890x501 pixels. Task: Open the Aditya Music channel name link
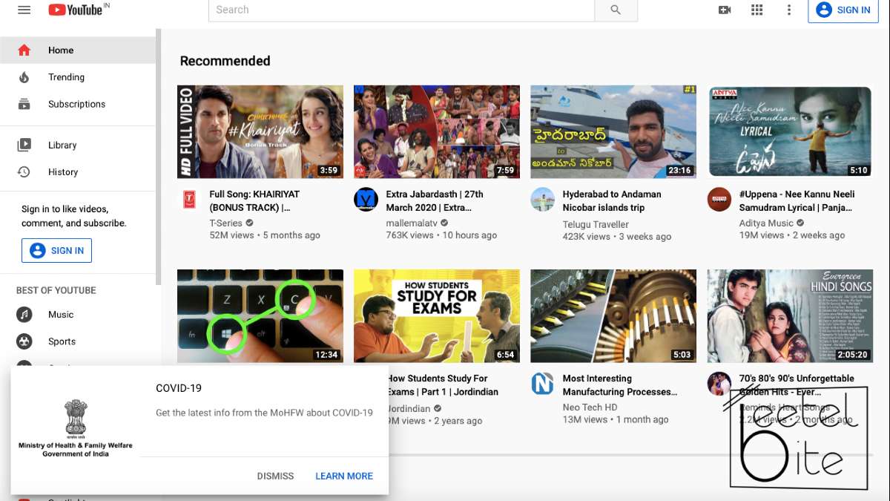click(766, 223)
